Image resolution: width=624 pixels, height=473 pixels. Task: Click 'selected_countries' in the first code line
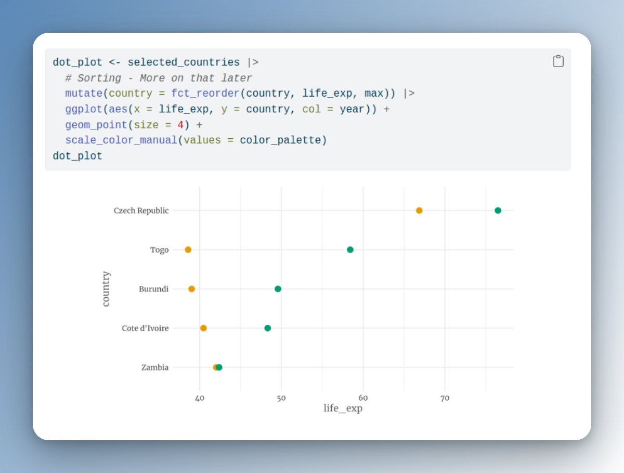184,62
